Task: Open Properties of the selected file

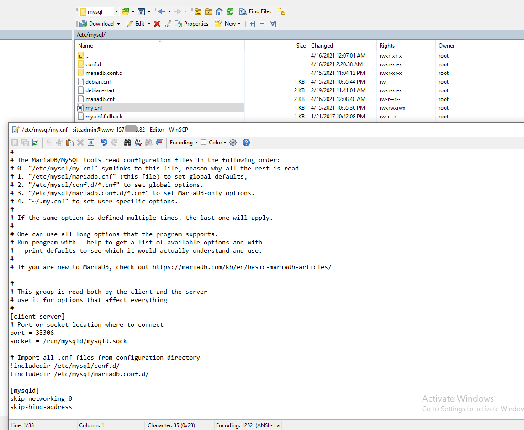Action: (191, 24)
